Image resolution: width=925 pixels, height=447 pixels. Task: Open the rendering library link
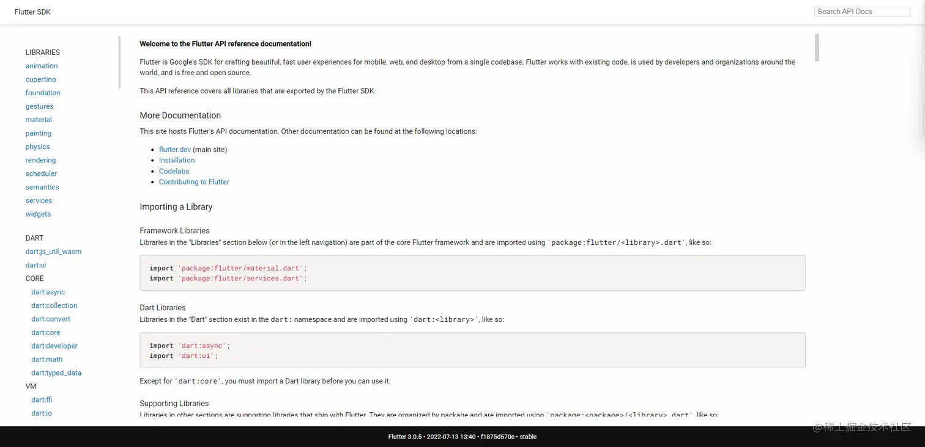41,160
